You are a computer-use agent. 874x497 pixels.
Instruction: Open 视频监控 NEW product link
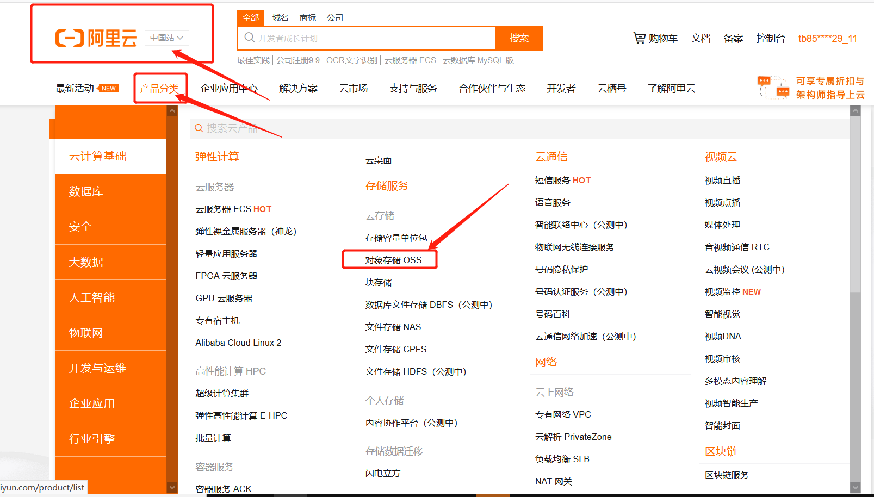tap(733, 293)
